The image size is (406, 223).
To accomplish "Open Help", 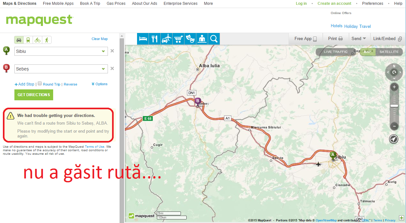I will point(398,4).
